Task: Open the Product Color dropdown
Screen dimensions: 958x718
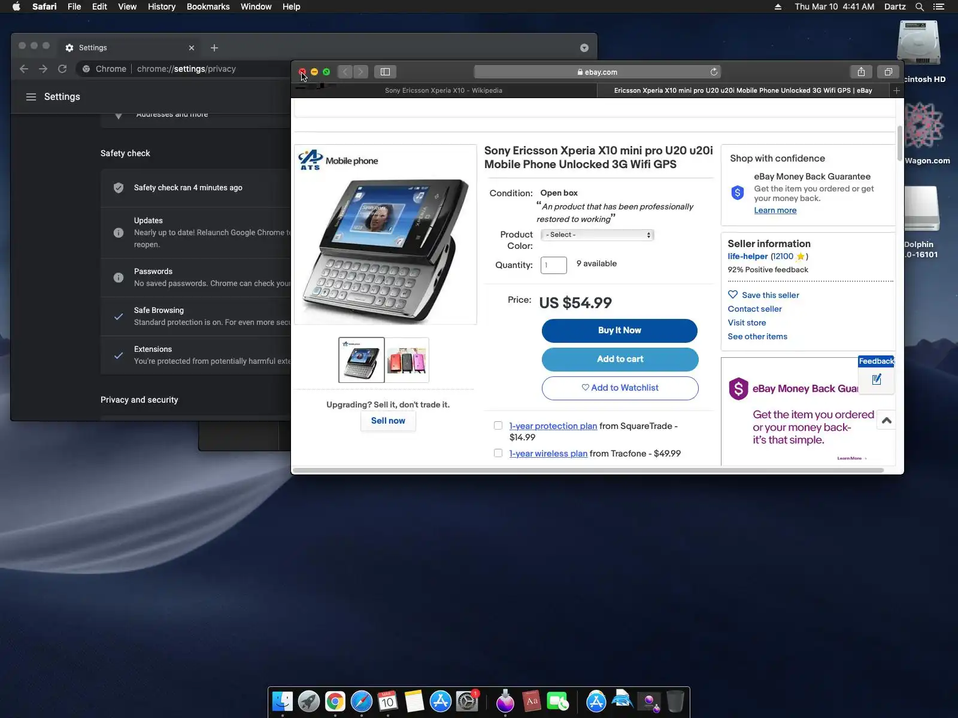Action: tap(597, 235)
